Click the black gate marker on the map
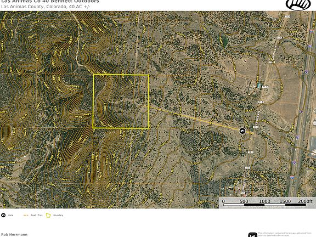 click(x=242, y=131)
